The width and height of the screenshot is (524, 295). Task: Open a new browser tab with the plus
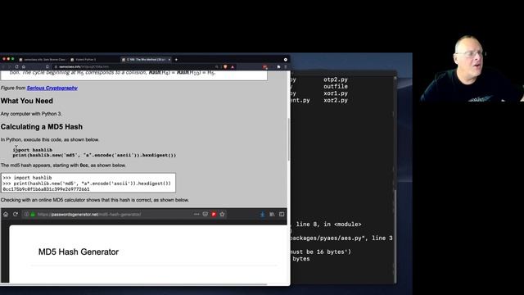click(x=176, y=60)
